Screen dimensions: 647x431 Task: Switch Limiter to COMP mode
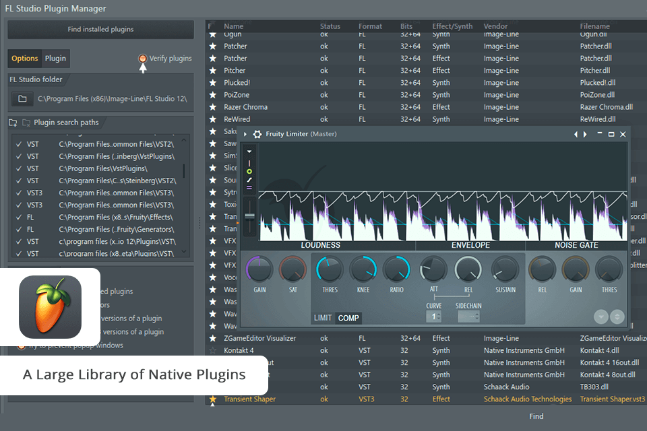tap(348, 318)
